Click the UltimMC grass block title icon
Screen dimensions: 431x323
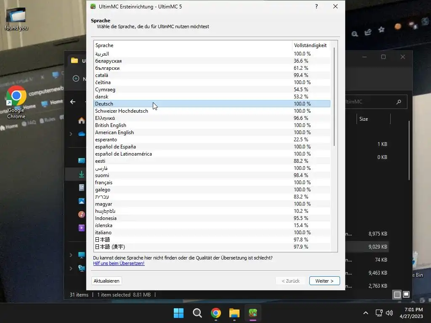[93, 6]
